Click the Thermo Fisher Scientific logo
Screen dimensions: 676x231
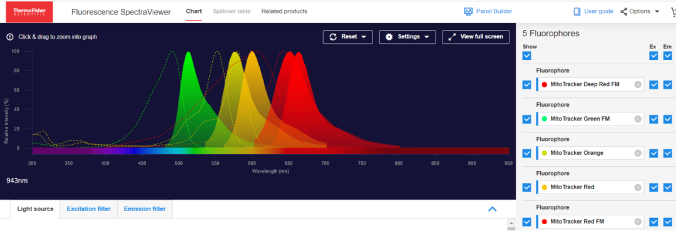pyautogui.click(x=29, y=12)
